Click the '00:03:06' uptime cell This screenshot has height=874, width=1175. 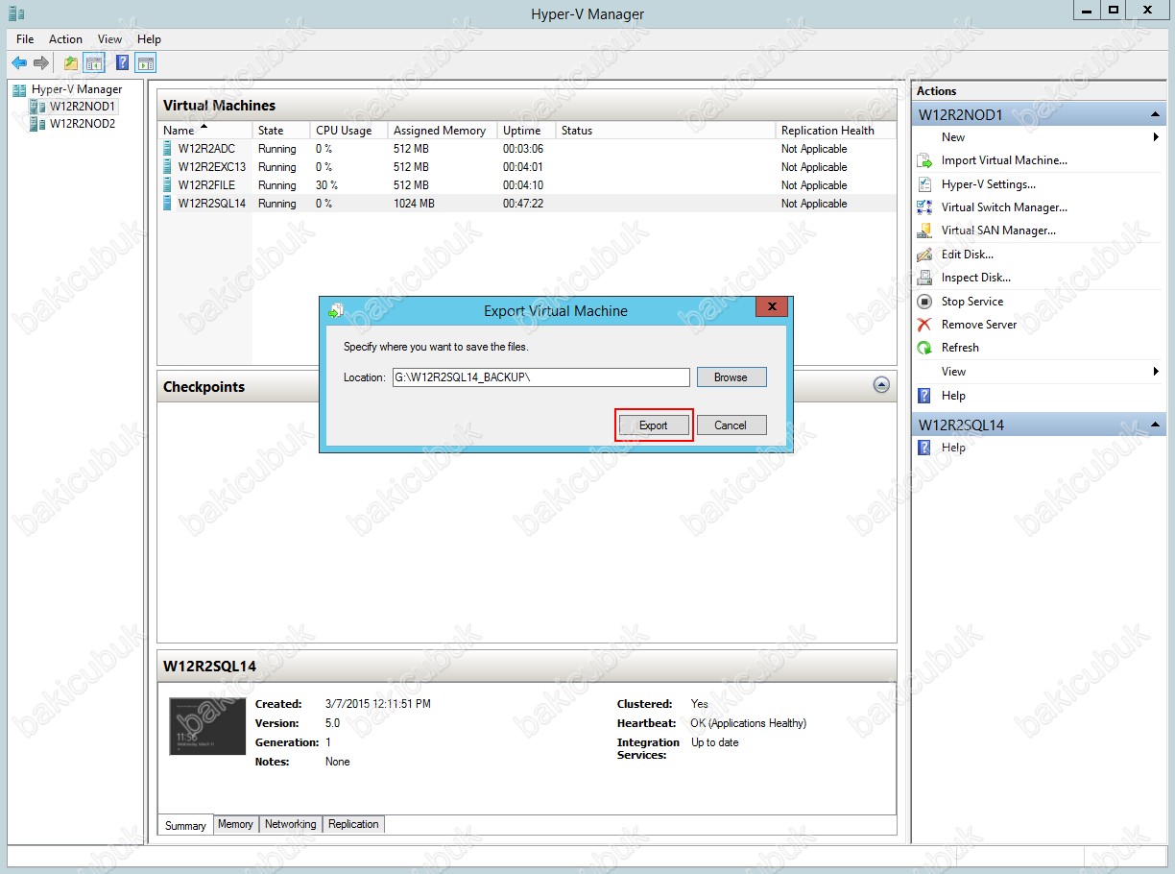click(x=523, y=149)
